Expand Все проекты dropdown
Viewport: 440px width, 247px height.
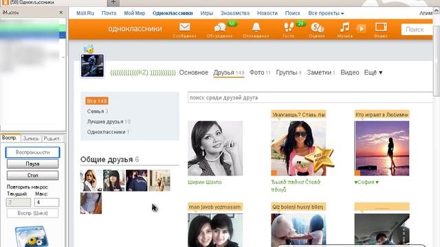326,13
